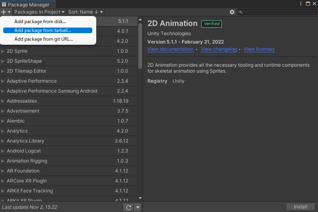Viewport: 318px width, 212px height.
Task: Open the refresh options dropdown arrow
Action: tap(137, 207)
